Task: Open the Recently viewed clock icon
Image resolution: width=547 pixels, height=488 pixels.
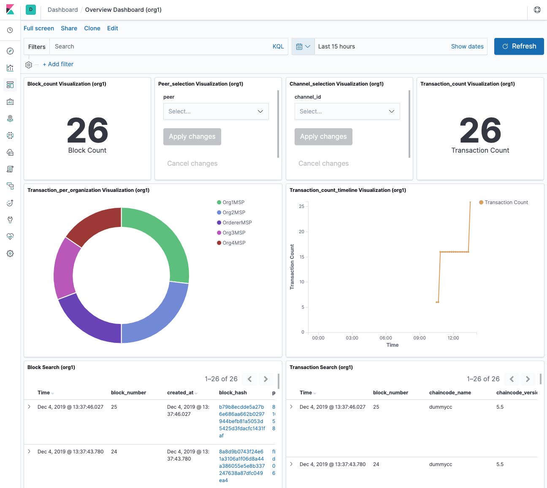Action: 10,30
